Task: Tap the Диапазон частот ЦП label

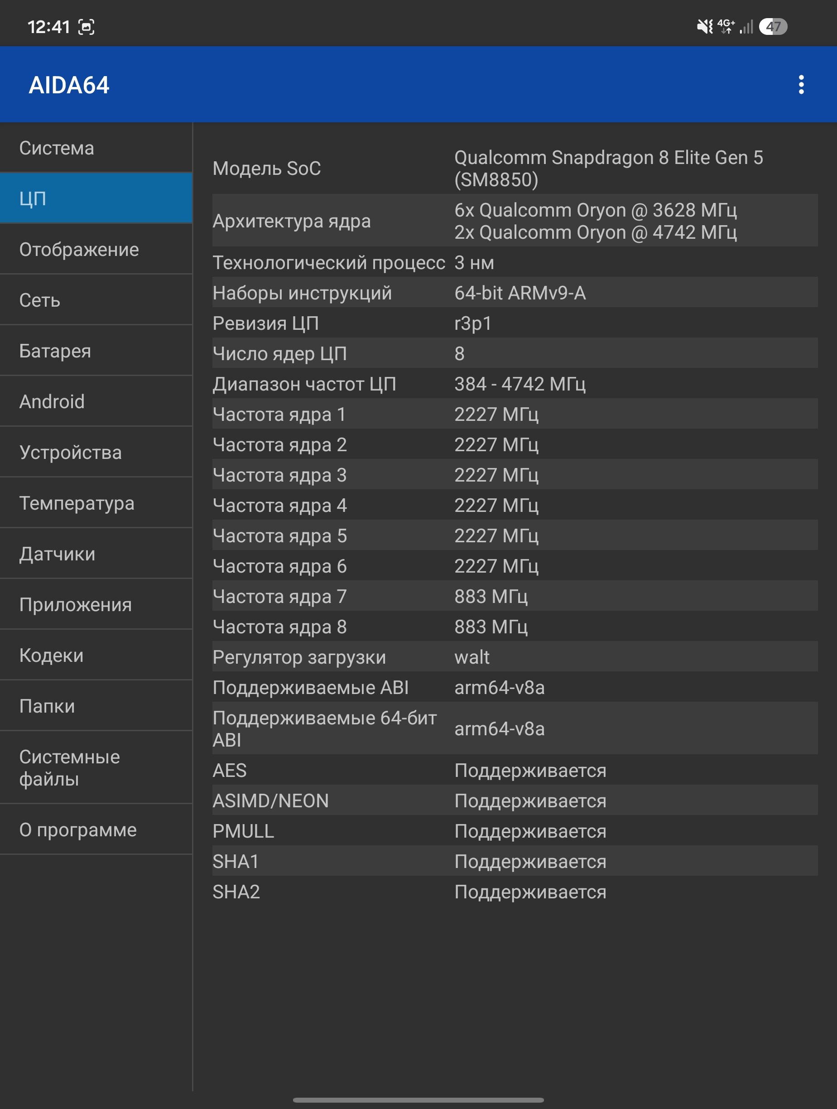Action: (304, 384)
